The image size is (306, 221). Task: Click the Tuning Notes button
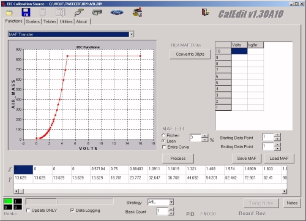point(261,203)
